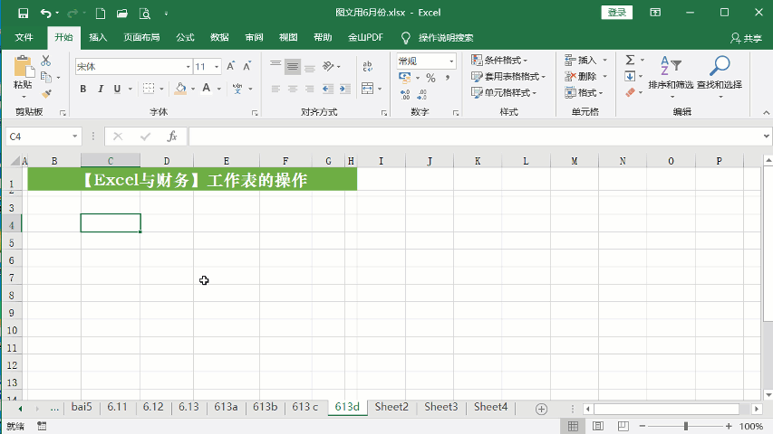Click the AutoSum sigma icon
773x434 pixels.
630,60
